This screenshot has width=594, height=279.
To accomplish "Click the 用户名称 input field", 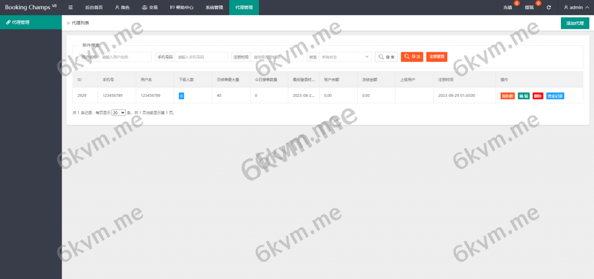I will pos(125,57).
